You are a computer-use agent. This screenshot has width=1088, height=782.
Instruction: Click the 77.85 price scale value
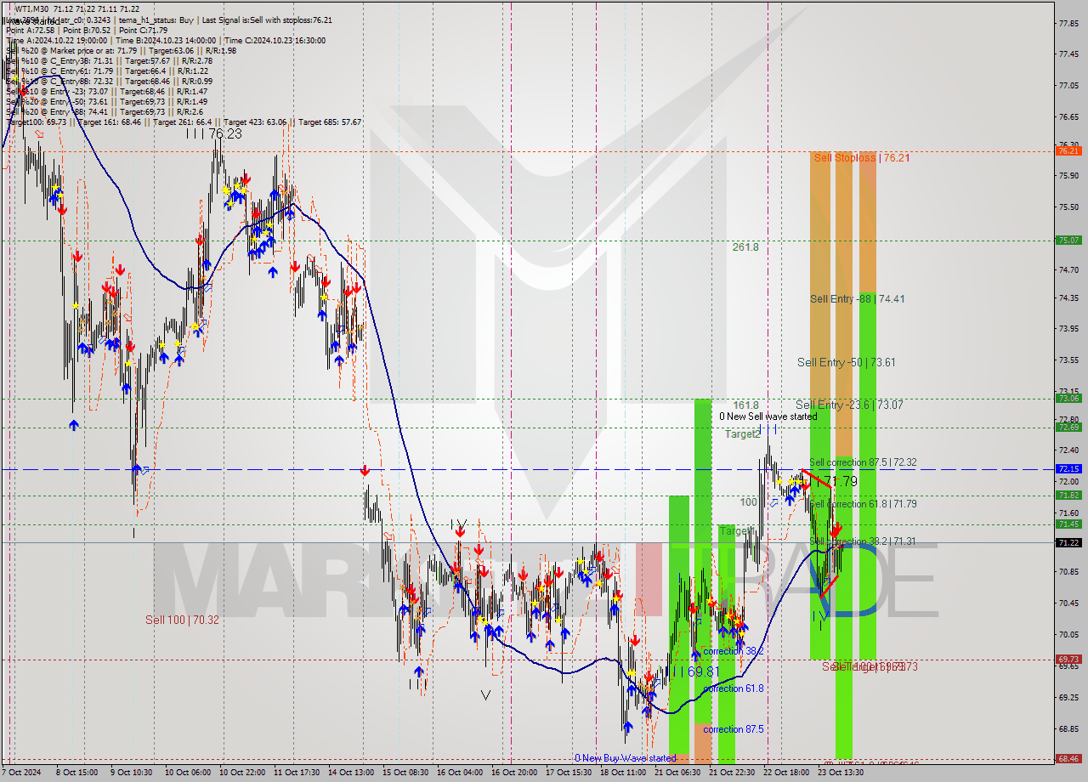(1068, 24)
